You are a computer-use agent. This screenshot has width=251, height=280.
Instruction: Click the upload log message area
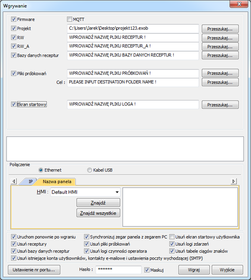pyautogui.click(x=125, y=149)
